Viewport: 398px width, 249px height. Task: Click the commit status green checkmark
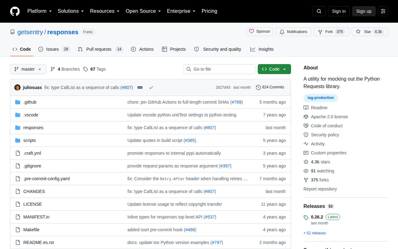coord(151,87)
